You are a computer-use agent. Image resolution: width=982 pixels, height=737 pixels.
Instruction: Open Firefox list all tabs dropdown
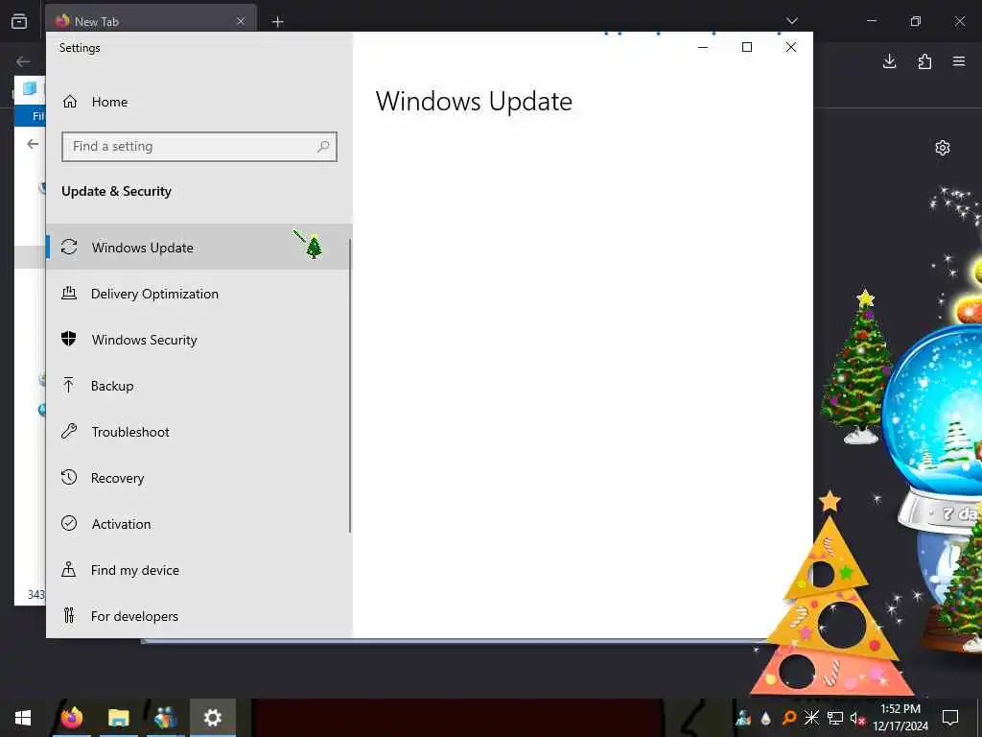point(791,21)
